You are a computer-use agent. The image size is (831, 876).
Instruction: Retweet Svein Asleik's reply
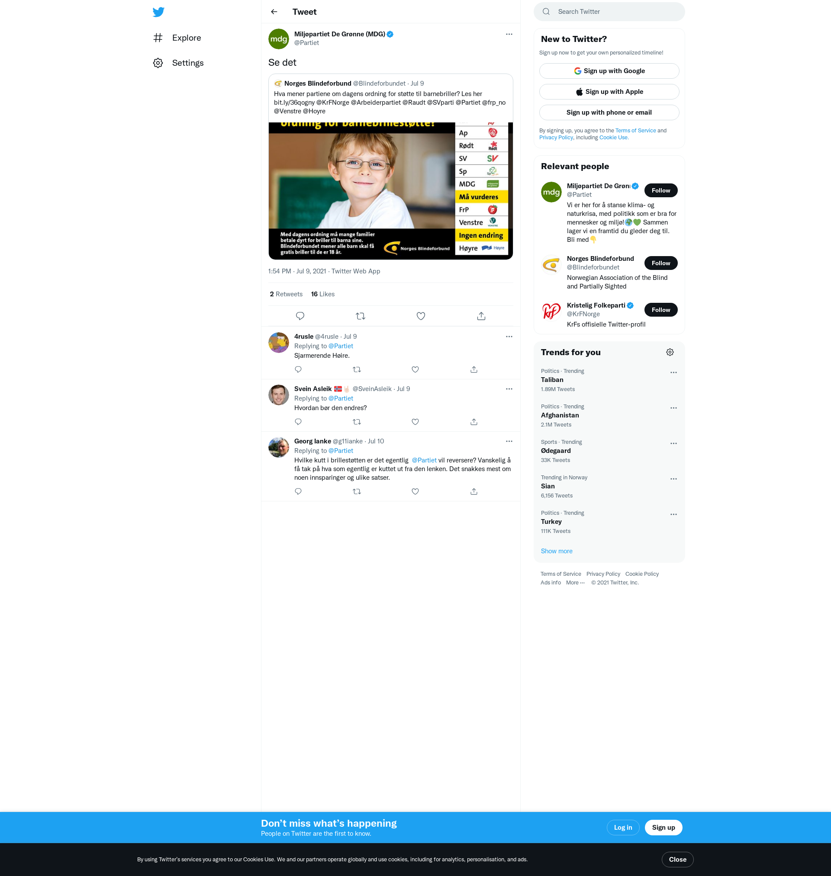357,422
